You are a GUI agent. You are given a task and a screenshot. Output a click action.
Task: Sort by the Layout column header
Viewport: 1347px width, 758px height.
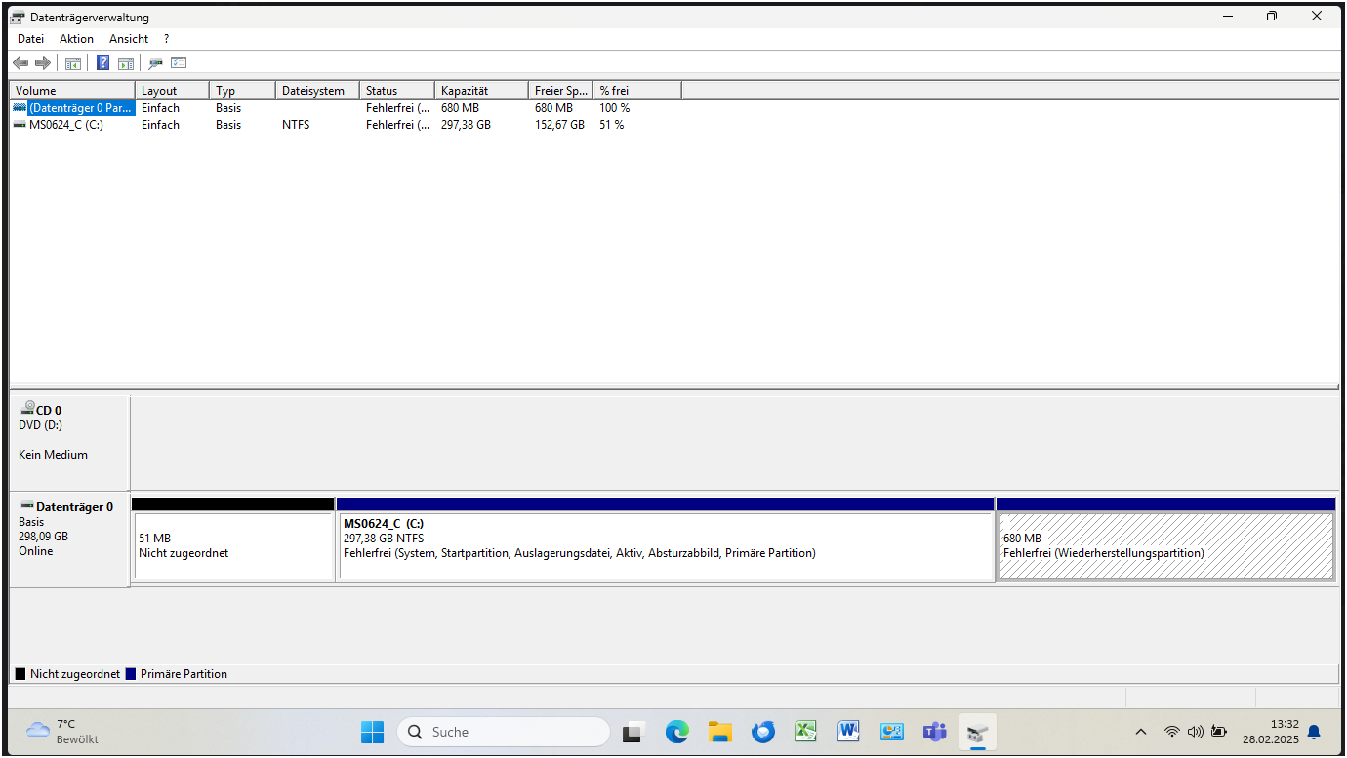click(x=172, y=91)
